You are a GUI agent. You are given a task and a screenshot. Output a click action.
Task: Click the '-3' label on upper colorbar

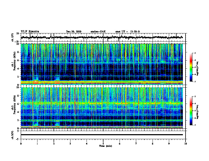pos(194,53)
